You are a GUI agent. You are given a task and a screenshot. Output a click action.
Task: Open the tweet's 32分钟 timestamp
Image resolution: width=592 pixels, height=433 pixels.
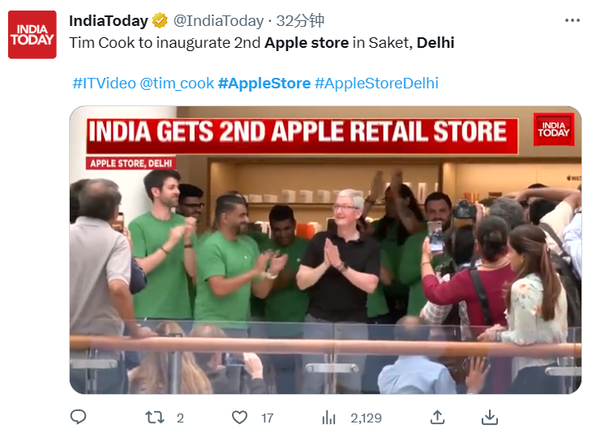300,21
